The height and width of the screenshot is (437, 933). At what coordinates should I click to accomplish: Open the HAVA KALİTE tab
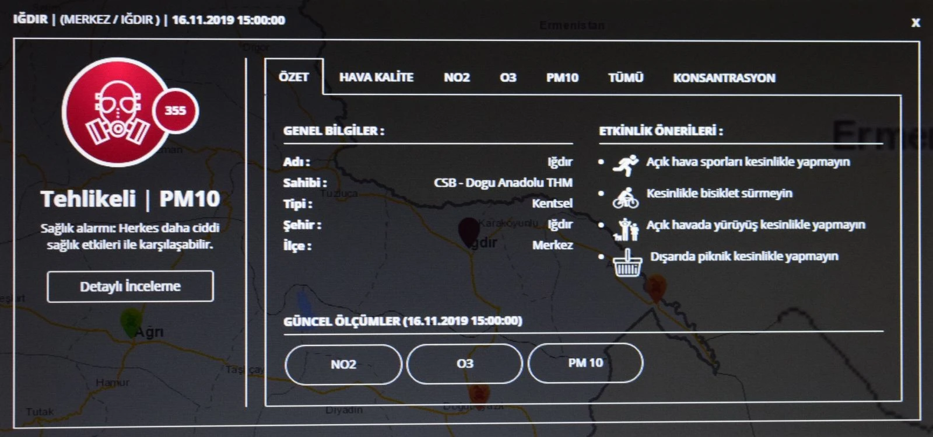376,77
